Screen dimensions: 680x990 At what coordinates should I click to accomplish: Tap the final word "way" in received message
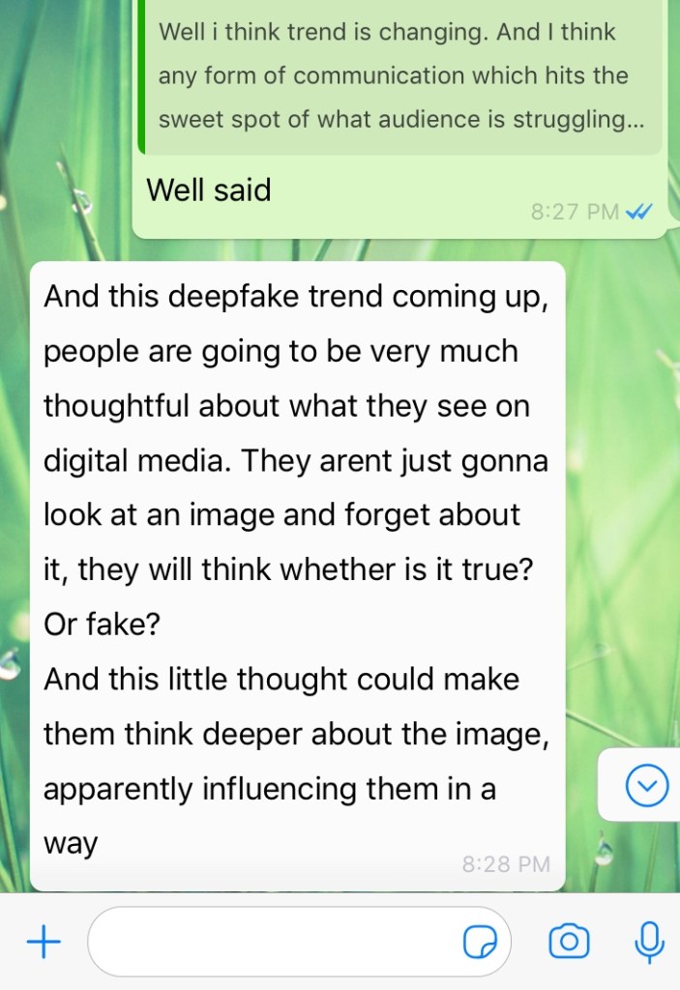[x=71, y=844]
